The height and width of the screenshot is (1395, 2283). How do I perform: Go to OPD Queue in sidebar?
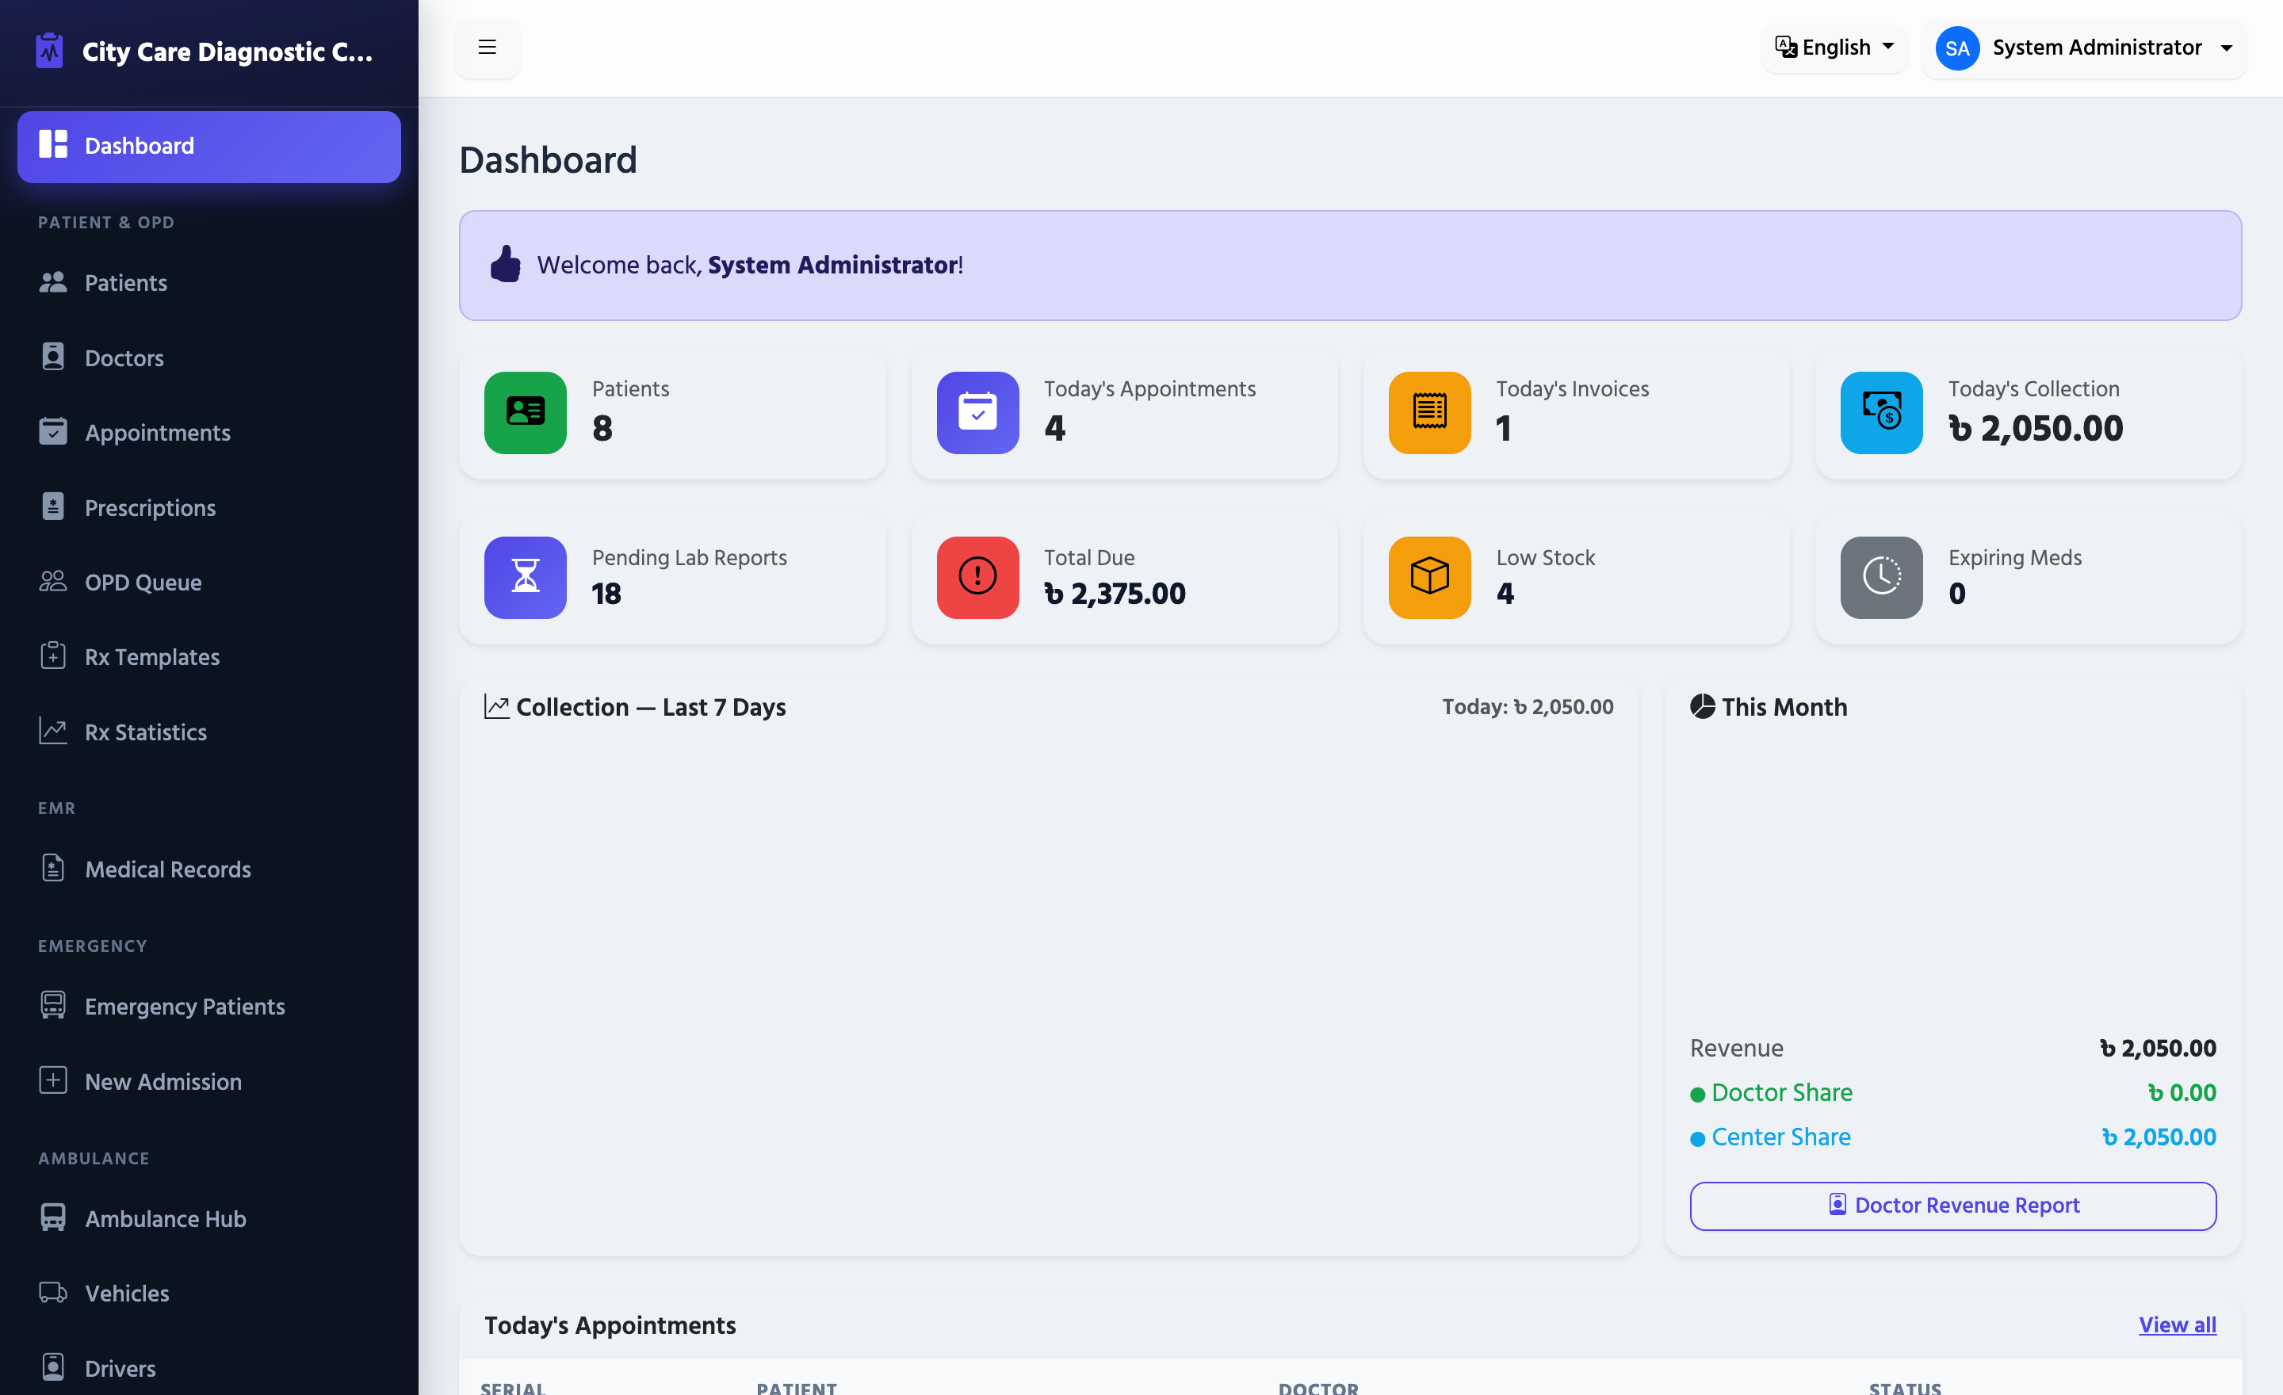pyautogui.click(x=209, y=582)
